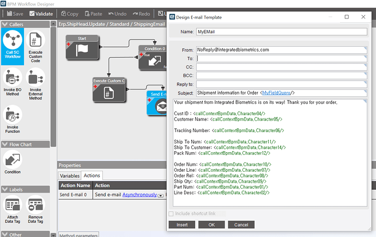Close the Design E-mail Template dialog
Screen dimensions: 376x237
[363, 17]
